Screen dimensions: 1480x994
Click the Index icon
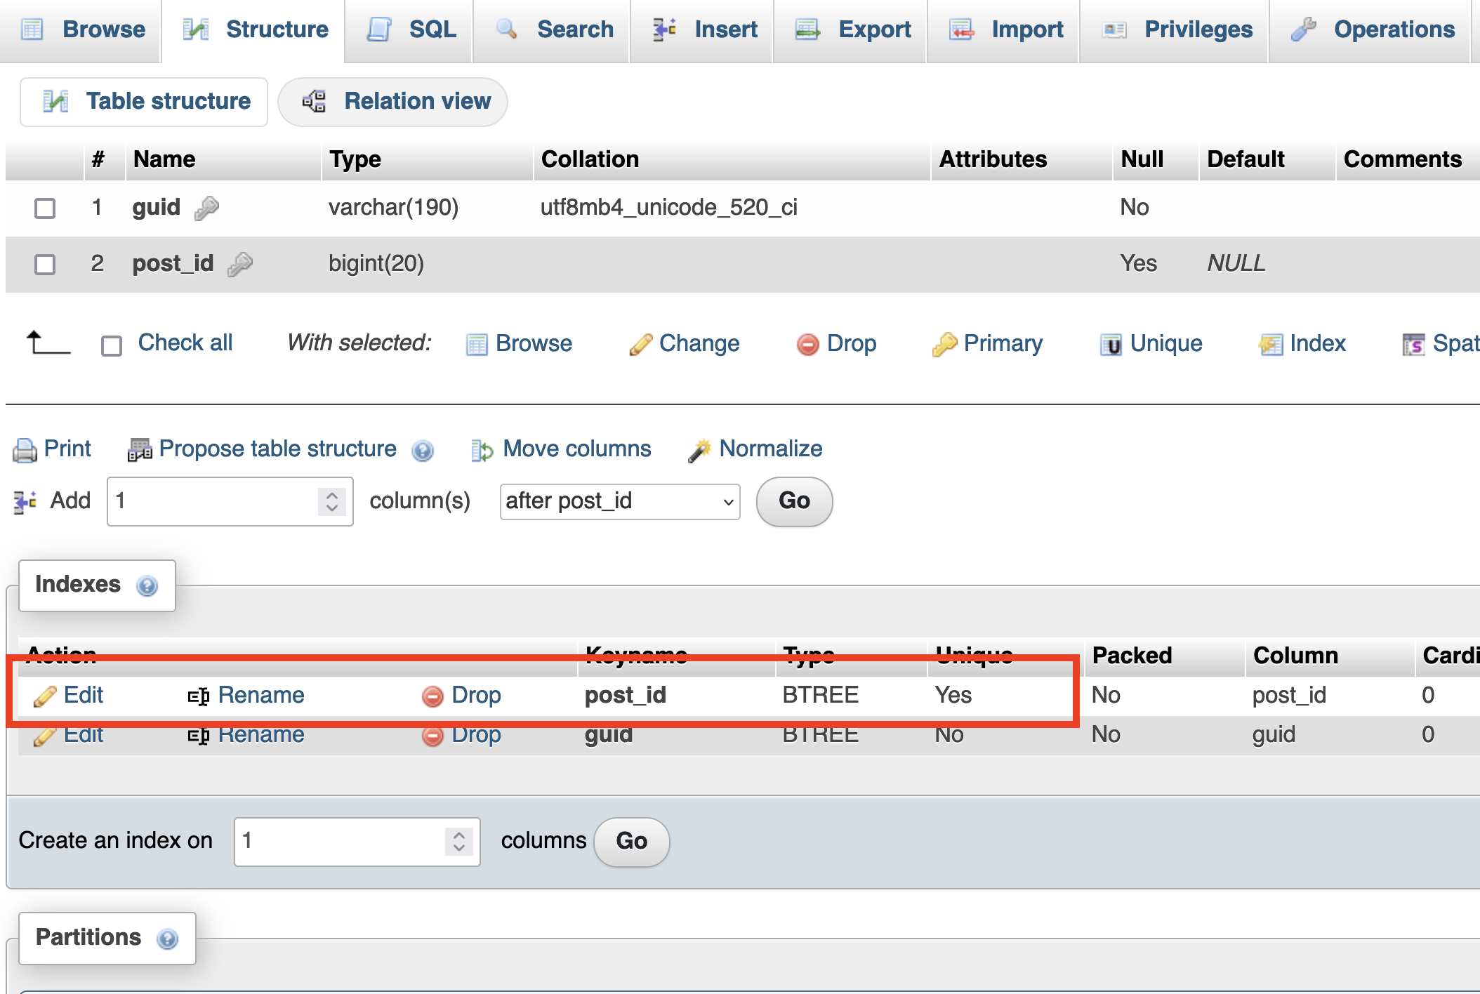[x=1271, y=345]
